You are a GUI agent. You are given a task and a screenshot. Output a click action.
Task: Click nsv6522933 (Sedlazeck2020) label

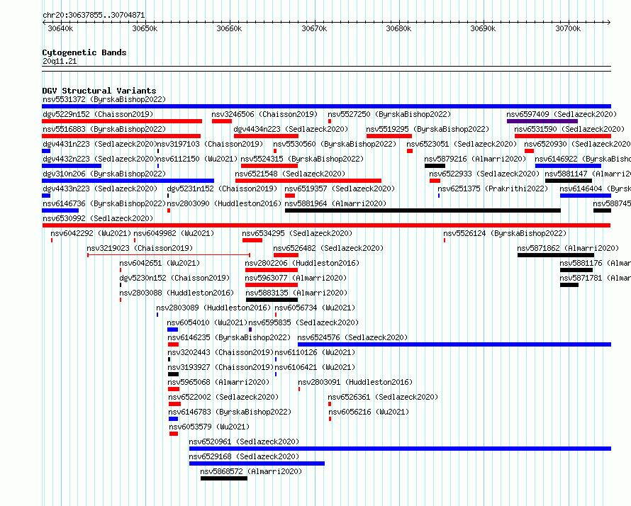click(x=484, y=174)
